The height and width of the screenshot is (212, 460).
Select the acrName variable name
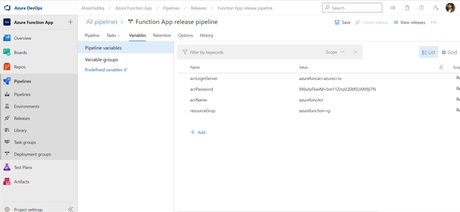coord(199,100)
